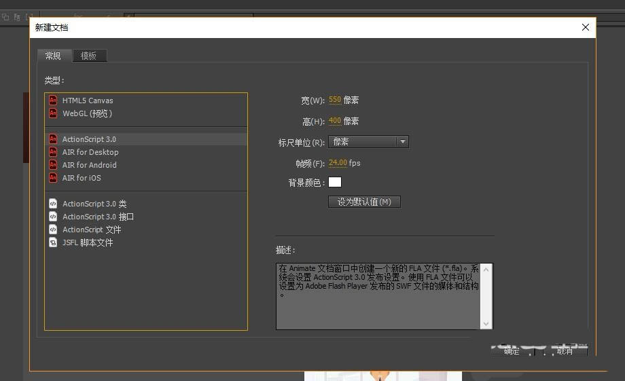Image resolution: width=625 pixels, height=381 pixels.
Task: Pick AIR for Desktop type
Action: [x=146, y=152]
